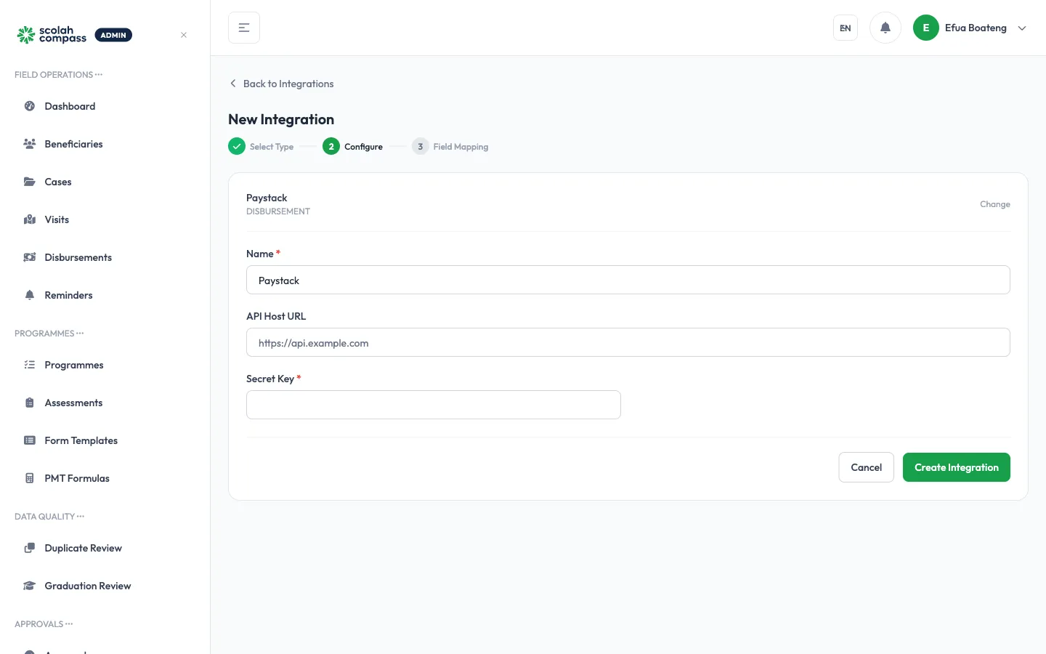Click the Form Templates icon

click(x=30, y=440)
